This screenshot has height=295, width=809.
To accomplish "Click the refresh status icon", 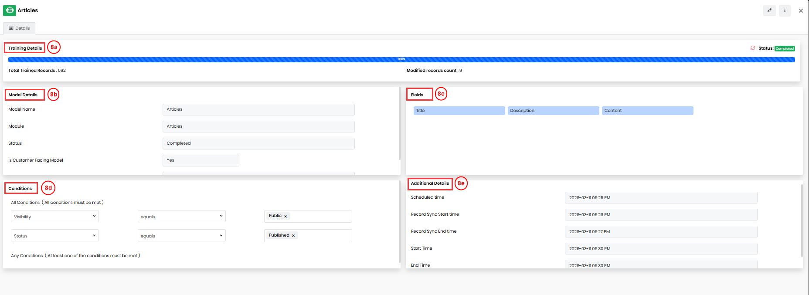I will pyautogui.click(x=753, y=48).
